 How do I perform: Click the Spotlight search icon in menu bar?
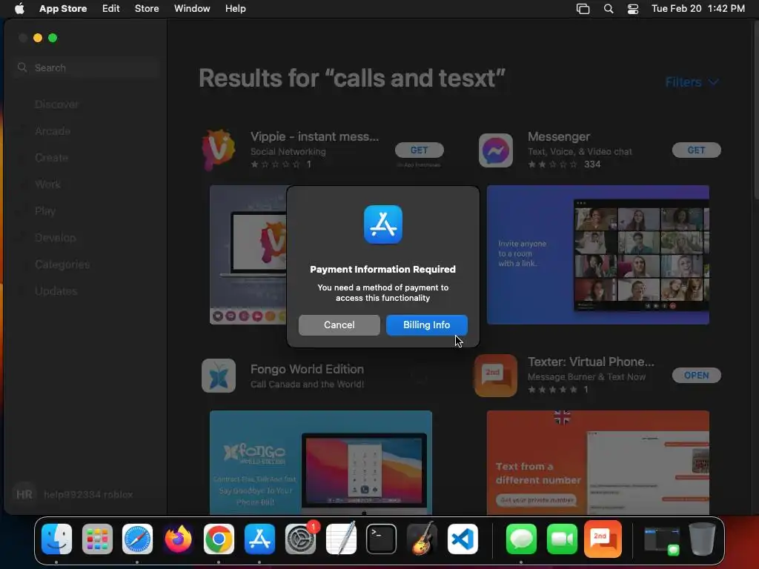pos(609,9)
